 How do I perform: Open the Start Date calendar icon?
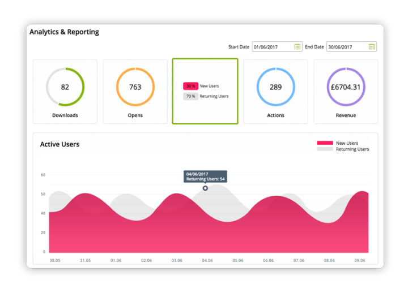[x=297, y=47]
